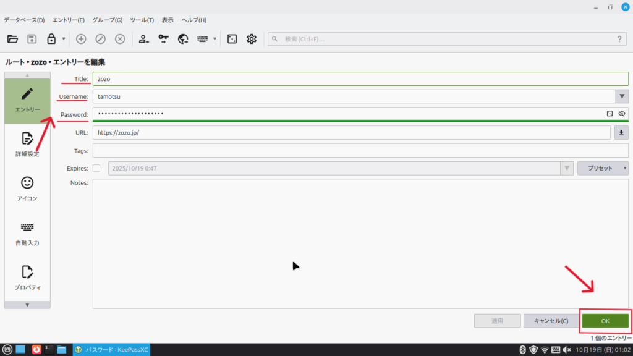This screenshot has width=633, height=356.
Task: Click the Open Database folder icon
Action: coord(12,39)
